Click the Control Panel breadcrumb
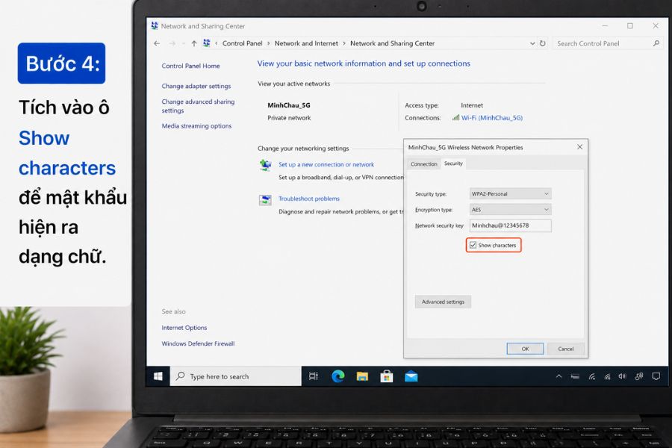The height and width of the screenshot is (448, 672). coord(242,43)
